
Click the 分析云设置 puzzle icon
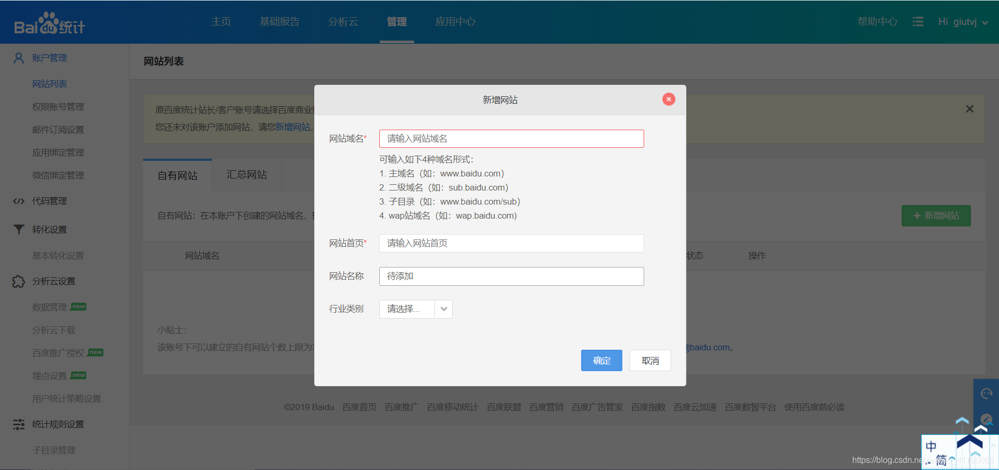19,281
